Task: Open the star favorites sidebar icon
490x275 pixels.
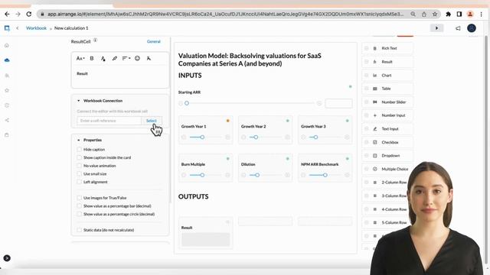Action: (7, 90)
